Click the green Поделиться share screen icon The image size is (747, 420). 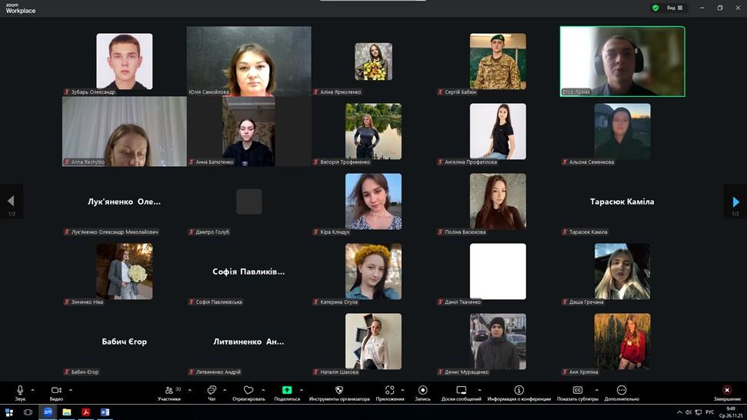(287, 390)
